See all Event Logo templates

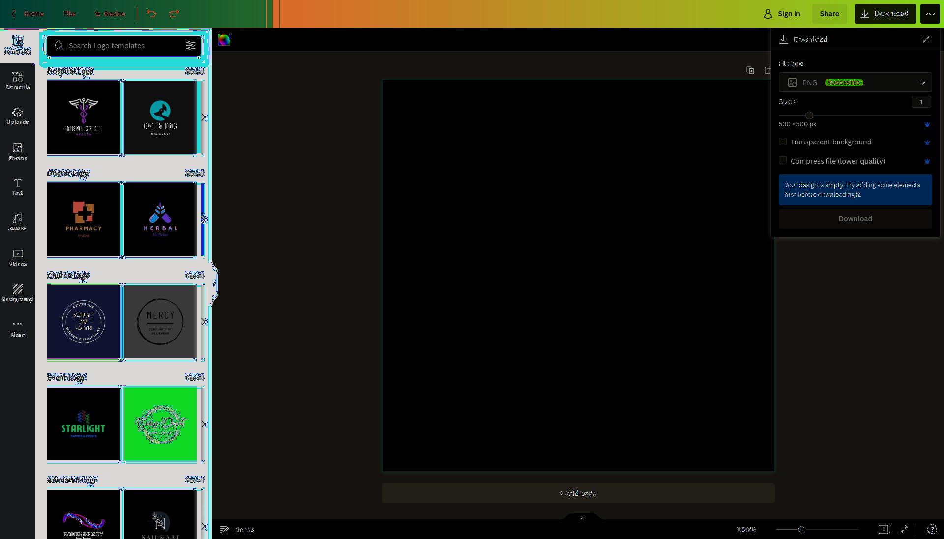coord(194,378)
